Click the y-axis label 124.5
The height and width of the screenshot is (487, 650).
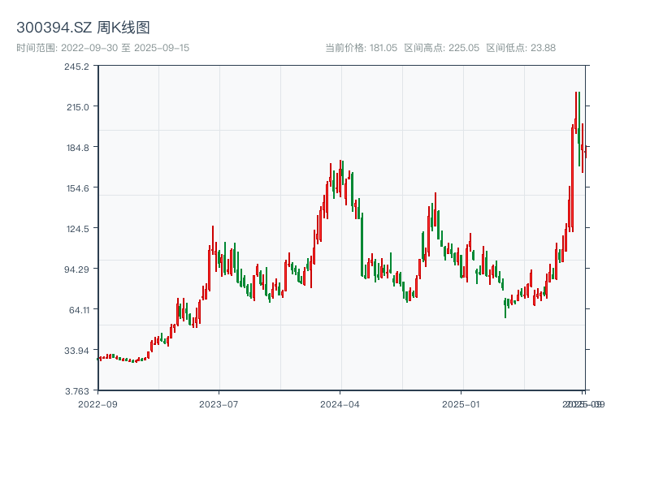(x=78, y=229)
